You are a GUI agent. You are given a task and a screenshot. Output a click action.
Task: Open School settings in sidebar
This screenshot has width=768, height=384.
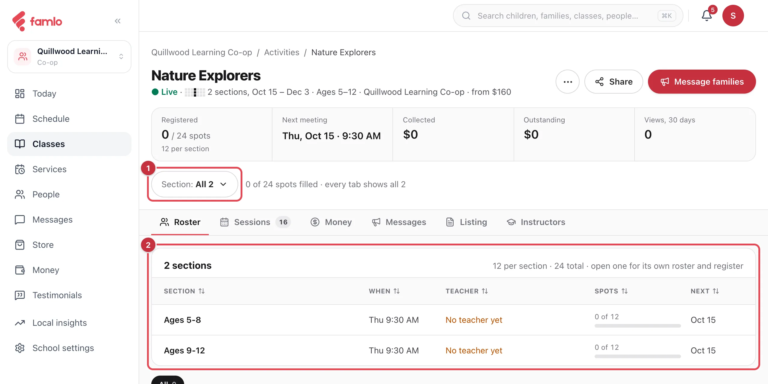(x=69, y=348)
